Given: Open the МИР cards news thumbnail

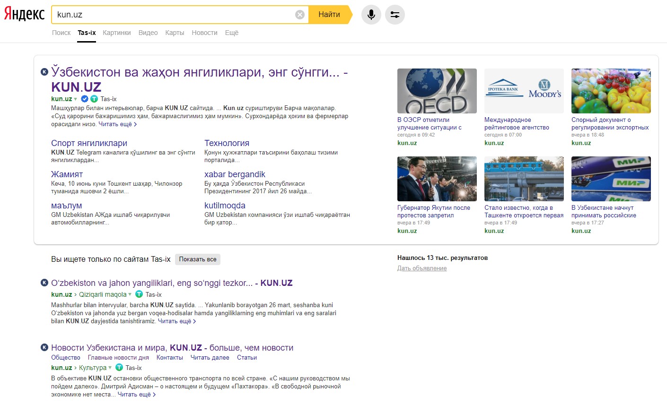Looking at the screenshot, I should click(x=611, y=179).
